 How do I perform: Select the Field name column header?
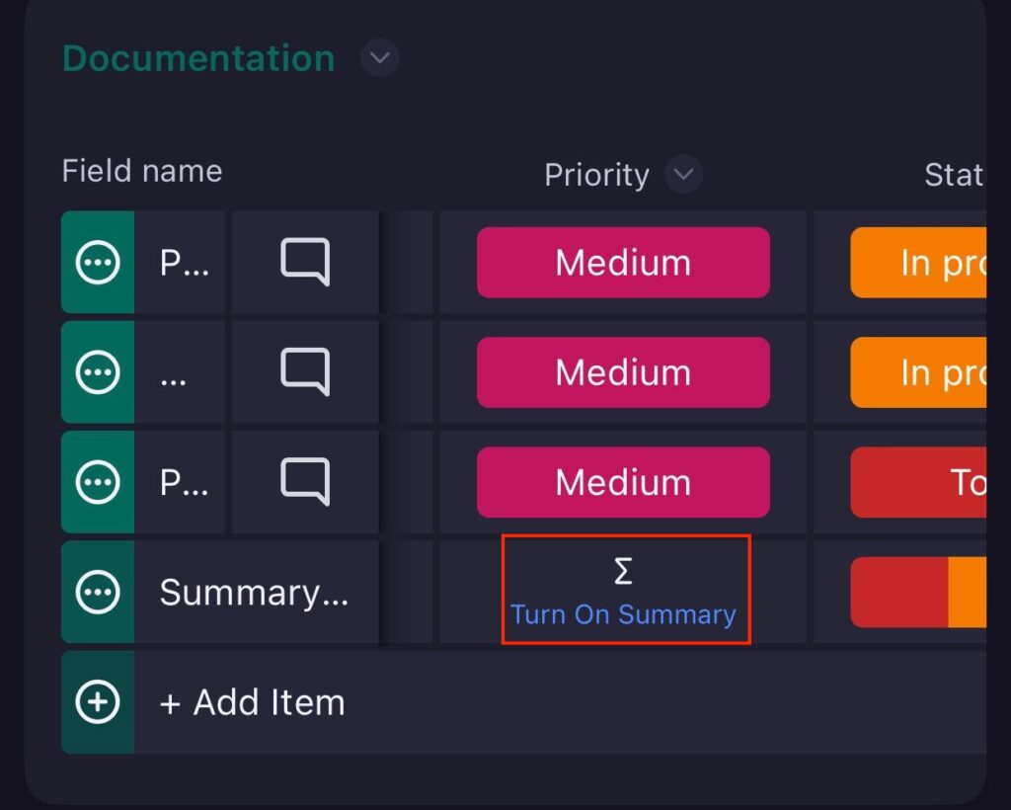(141, 171)
